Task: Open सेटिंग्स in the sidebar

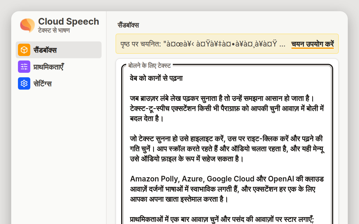Action: click(59, 83)
